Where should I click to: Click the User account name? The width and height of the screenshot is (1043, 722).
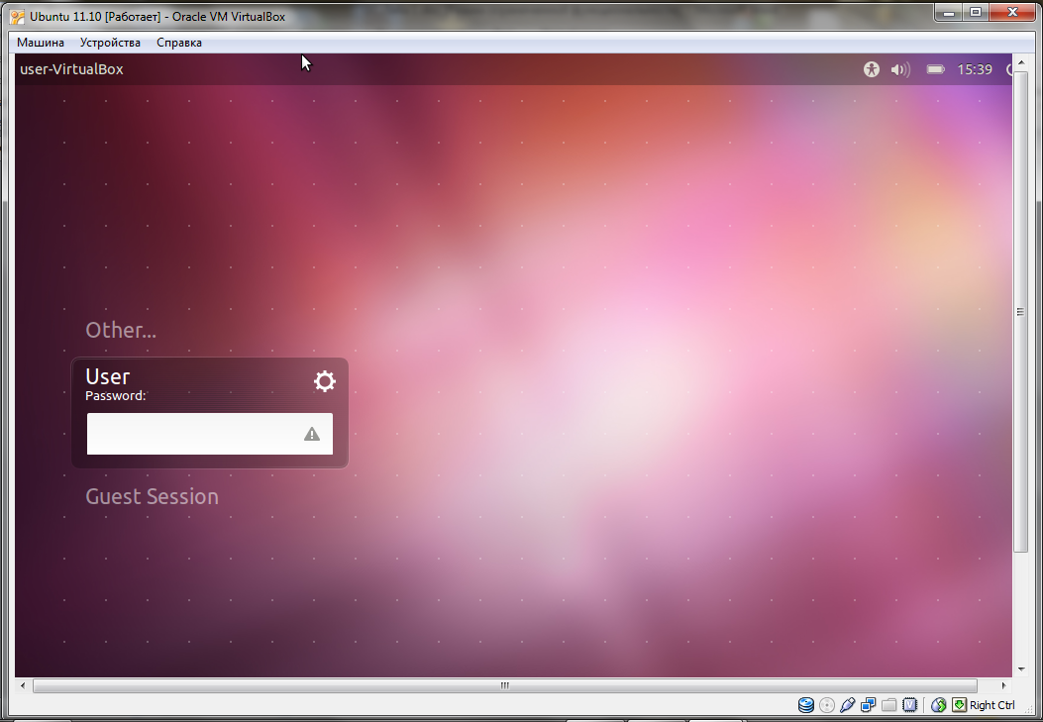(108, 376)
